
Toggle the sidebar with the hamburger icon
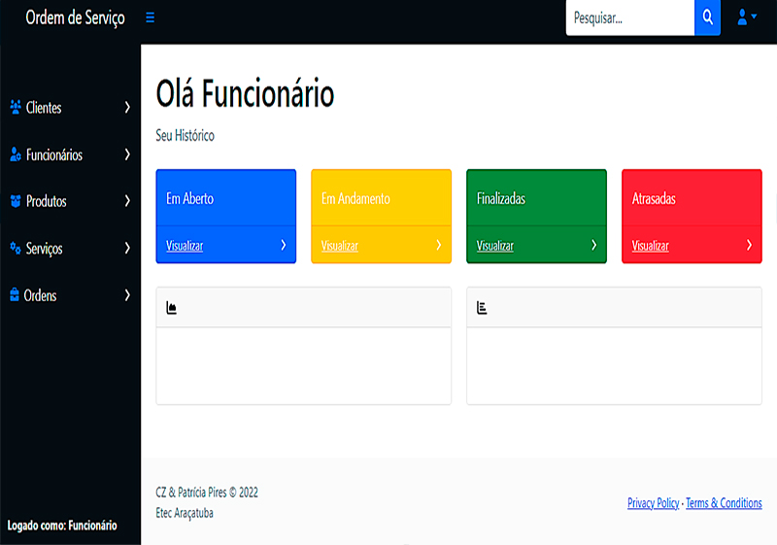pyautogui.click(x=150, y=17)
